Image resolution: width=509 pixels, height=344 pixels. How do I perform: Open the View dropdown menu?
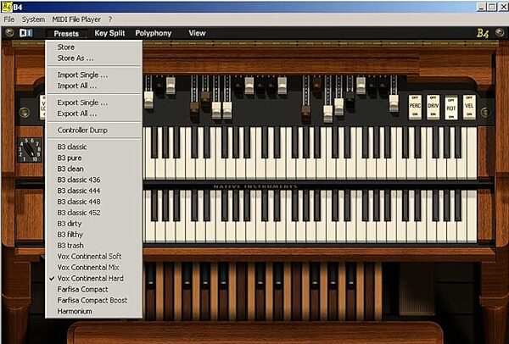pyautogui.click(x=197, y=33)
